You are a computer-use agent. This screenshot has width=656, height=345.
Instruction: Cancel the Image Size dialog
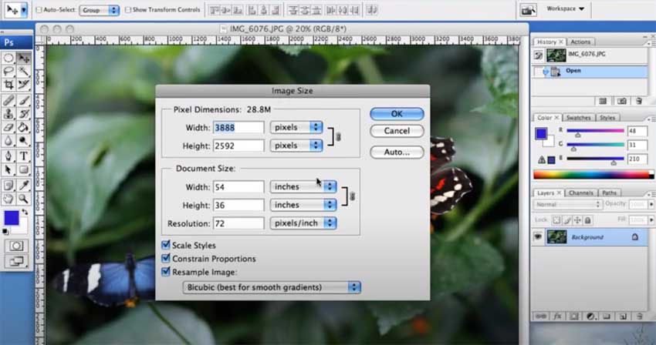(397, 131)
